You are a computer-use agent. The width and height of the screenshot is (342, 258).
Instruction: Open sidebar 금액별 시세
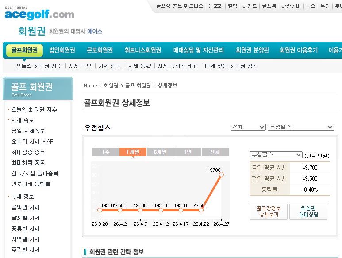26,208
